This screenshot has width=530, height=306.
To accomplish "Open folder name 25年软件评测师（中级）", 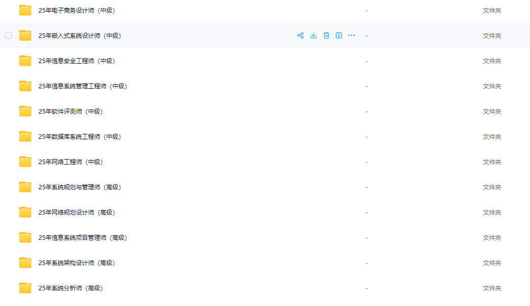I will [x=71, y=111].
